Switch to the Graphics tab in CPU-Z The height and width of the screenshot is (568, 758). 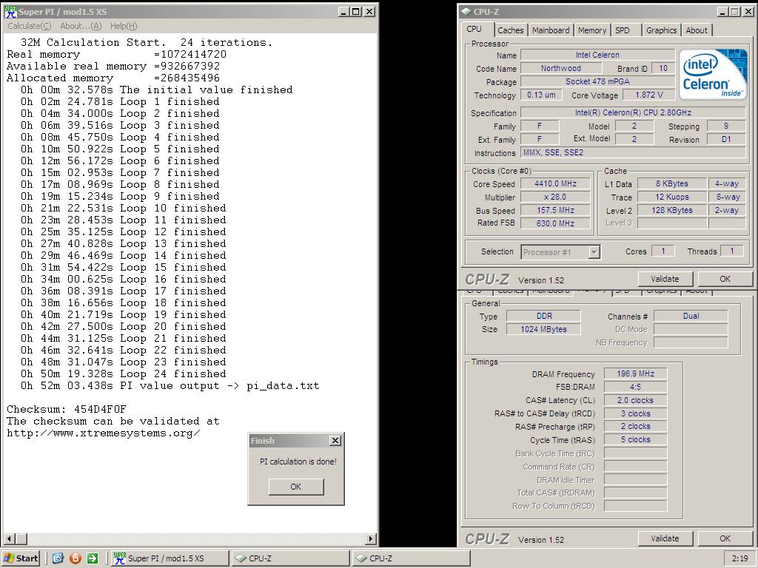coord(661,30)
